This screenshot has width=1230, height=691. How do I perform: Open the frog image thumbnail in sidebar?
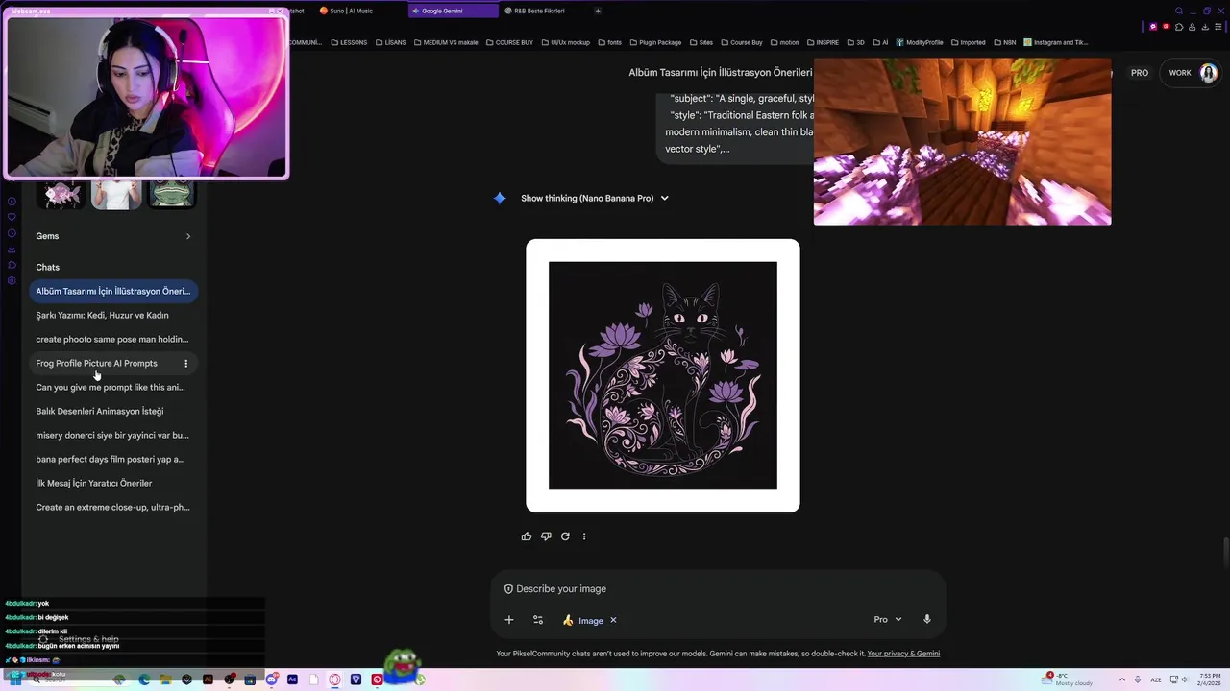pyautogui.click(x=172, y=195)
